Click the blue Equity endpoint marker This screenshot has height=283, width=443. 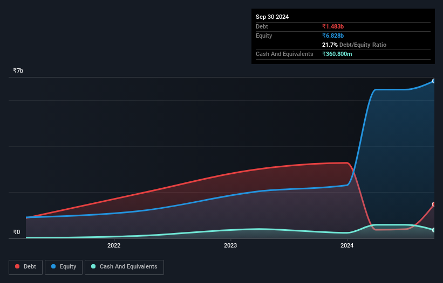pos(434,81)
